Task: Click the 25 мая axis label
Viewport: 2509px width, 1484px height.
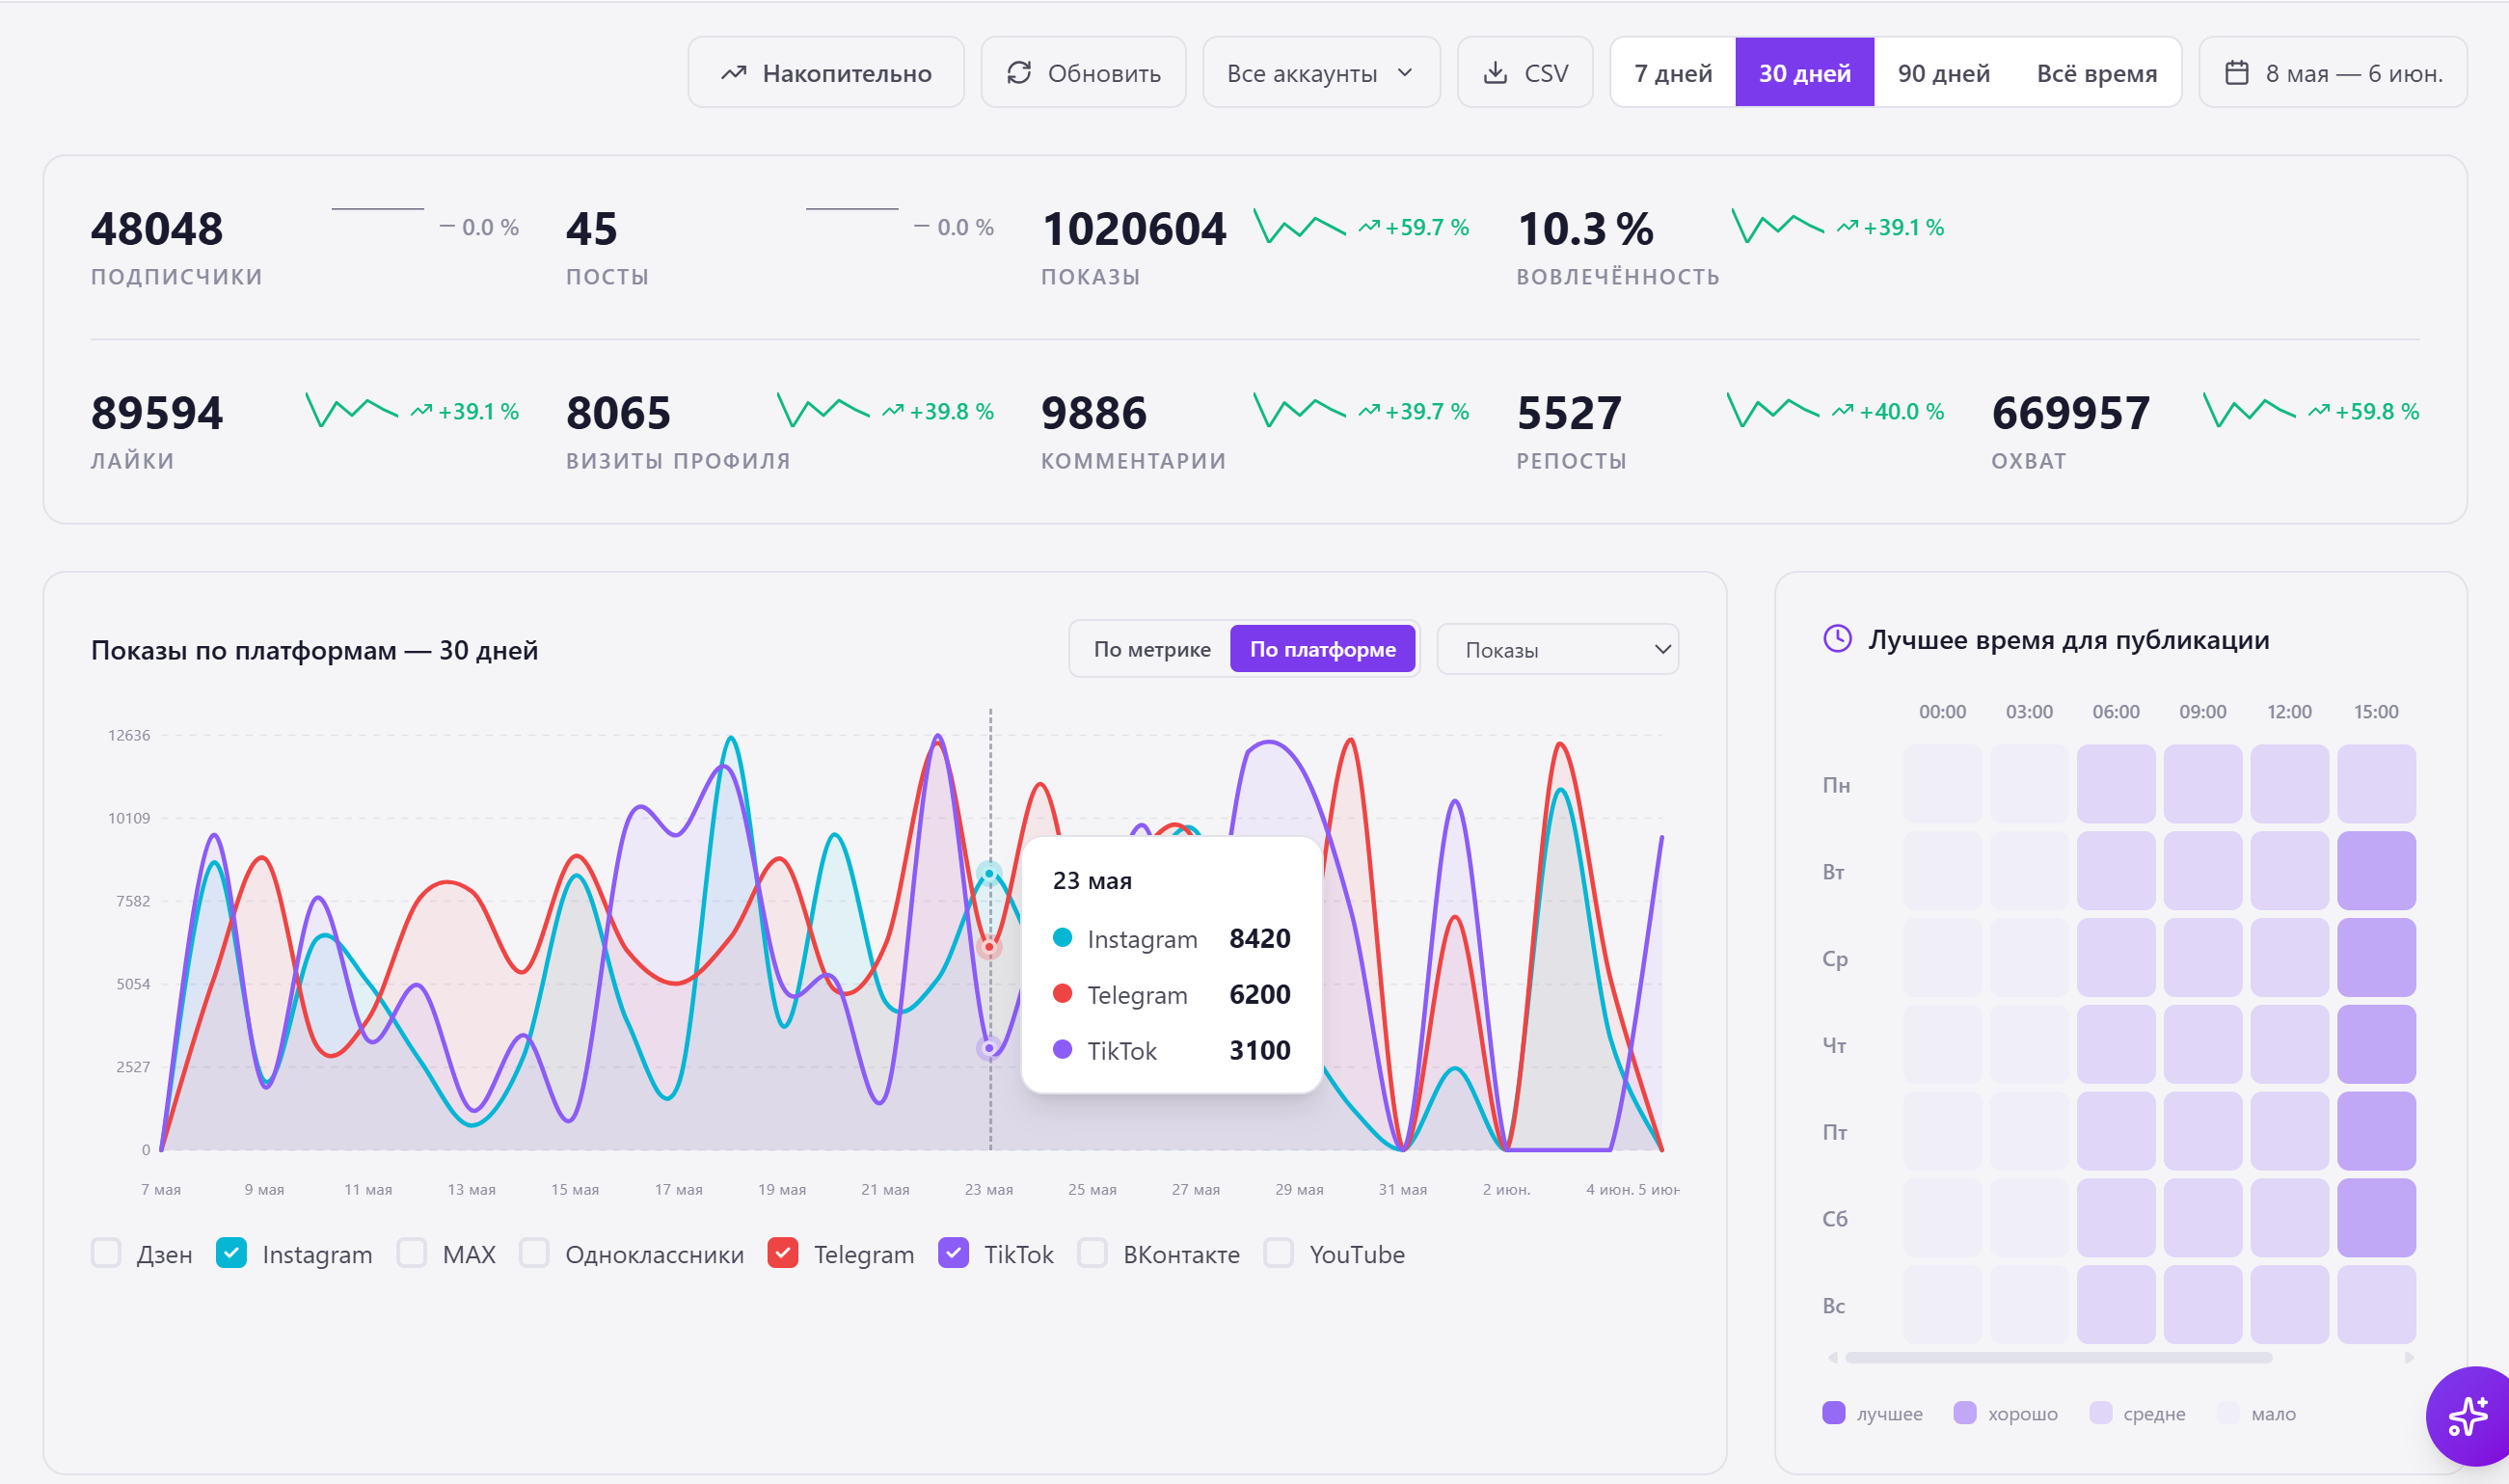Action: click(x=1092, y=1189)
